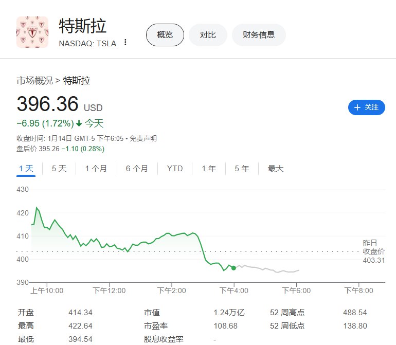Select the 1 年 chart range
The width and height of the screenshot is (396, 345).
click(x=209, y=169)
